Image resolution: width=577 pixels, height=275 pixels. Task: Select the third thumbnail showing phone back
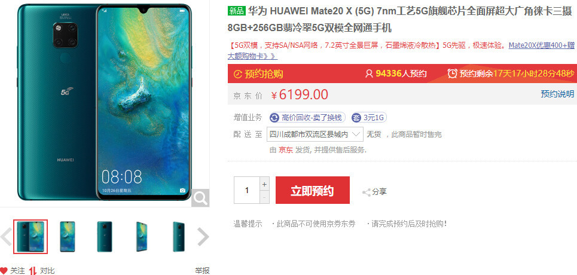click(105, 237)
